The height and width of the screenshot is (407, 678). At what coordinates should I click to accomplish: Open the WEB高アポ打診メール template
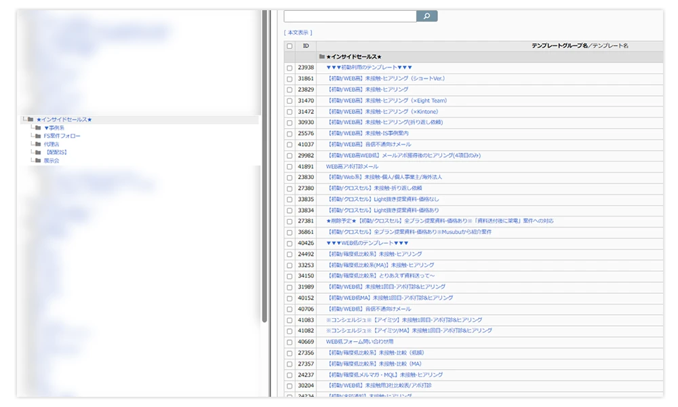(352, 166)
